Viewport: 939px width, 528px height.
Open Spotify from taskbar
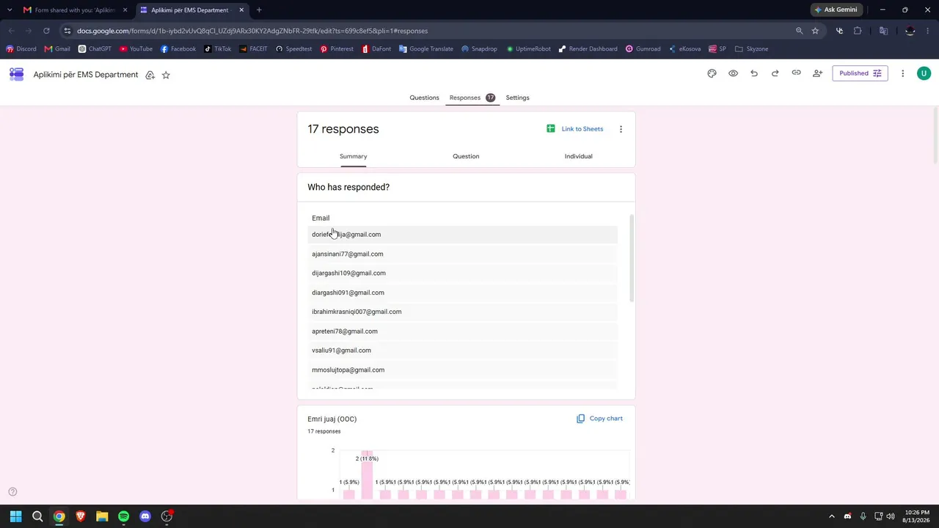pyautogui.click(x=123, y=516)
